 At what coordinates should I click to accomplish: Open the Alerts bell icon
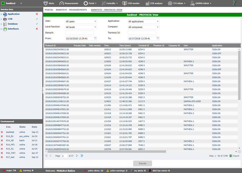pos(45,3)
